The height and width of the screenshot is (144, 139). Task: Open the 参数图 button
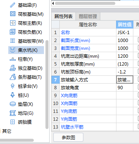click(x=68, y=137)
